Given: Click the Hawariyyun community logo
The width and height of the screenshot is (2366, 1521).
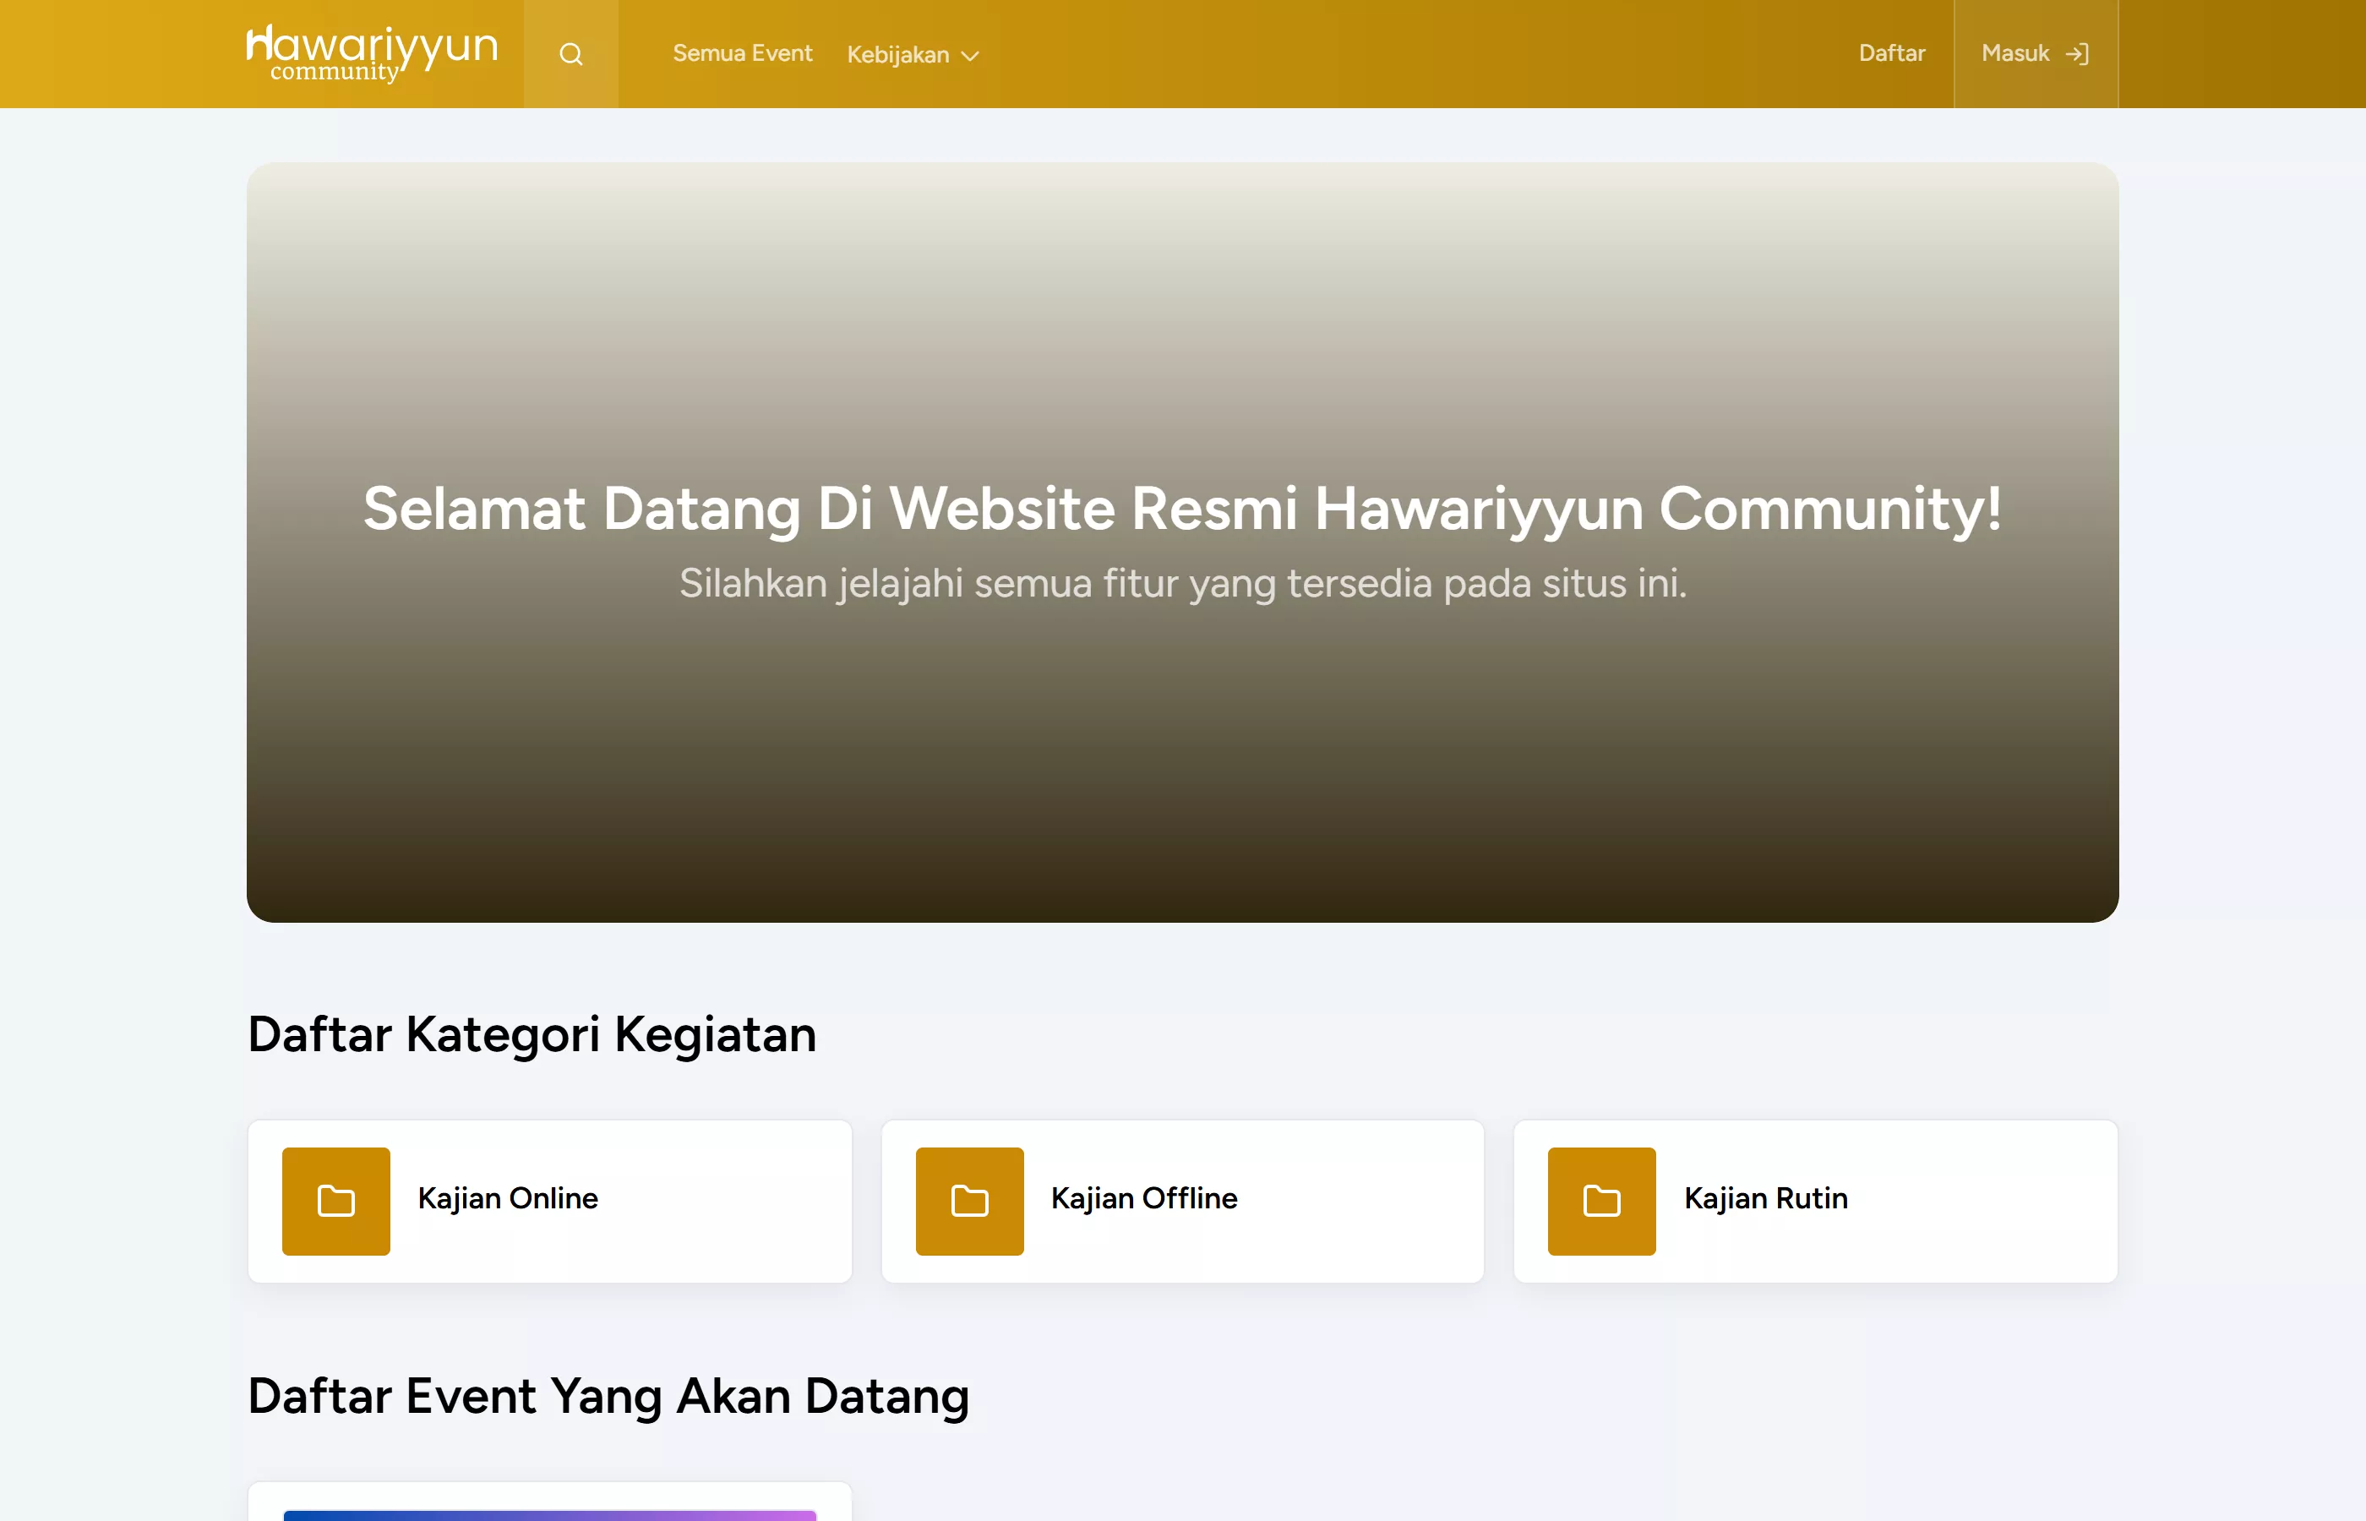Looking at the screenshot, I should pyautogui.click(x=371, y=53).
